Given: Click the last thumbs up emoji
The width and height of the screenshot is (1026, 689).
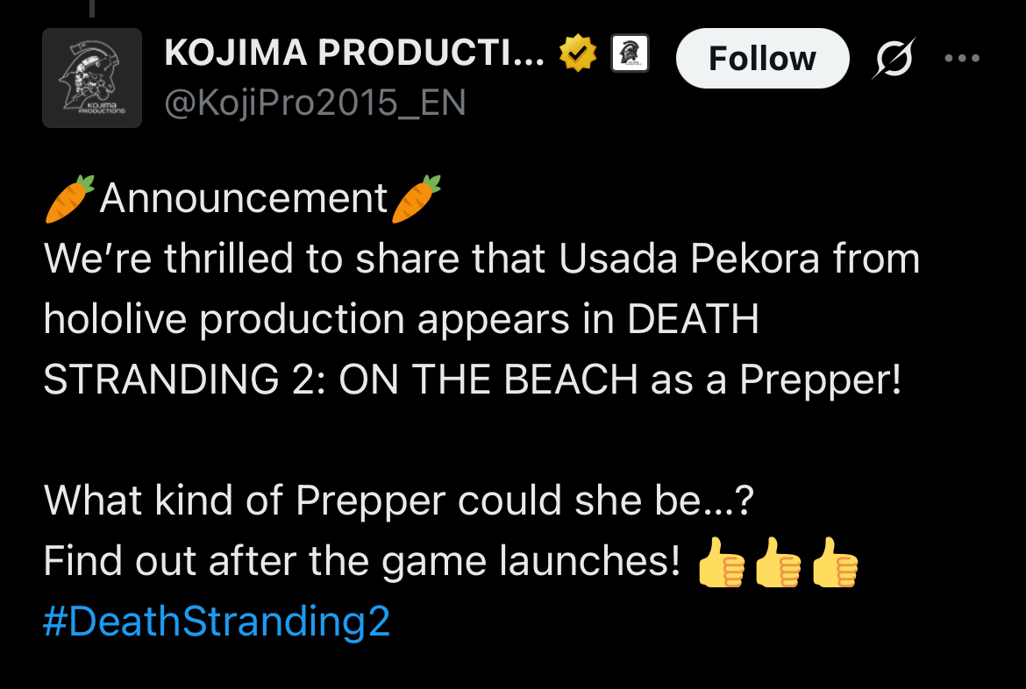Looking at the screenshot, I should click(835, 562).
